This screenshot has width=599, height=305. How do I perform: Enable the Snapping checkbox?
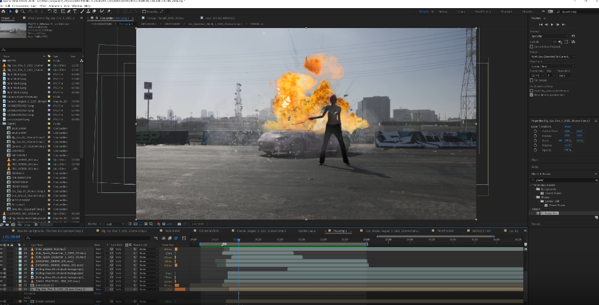pyautogui.click(x=144, y=11)
